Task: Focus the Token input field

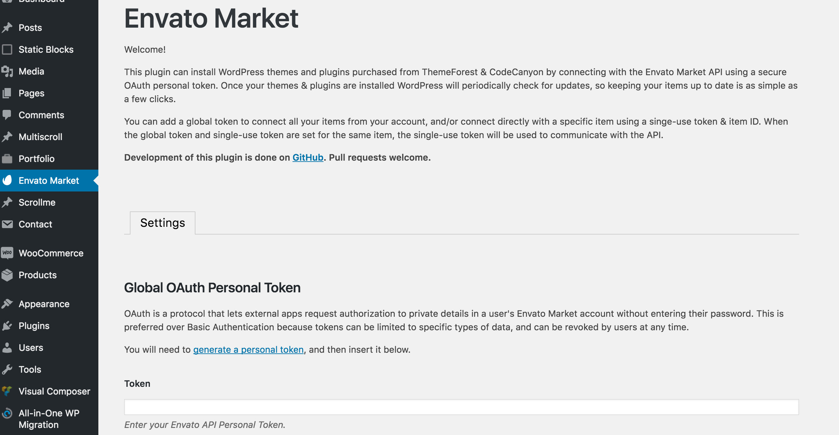Action: [461, 407]
